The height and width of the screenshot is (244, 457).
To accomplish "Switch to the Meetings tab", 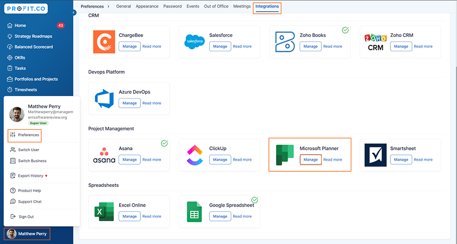I will click(x=242, y=6).
